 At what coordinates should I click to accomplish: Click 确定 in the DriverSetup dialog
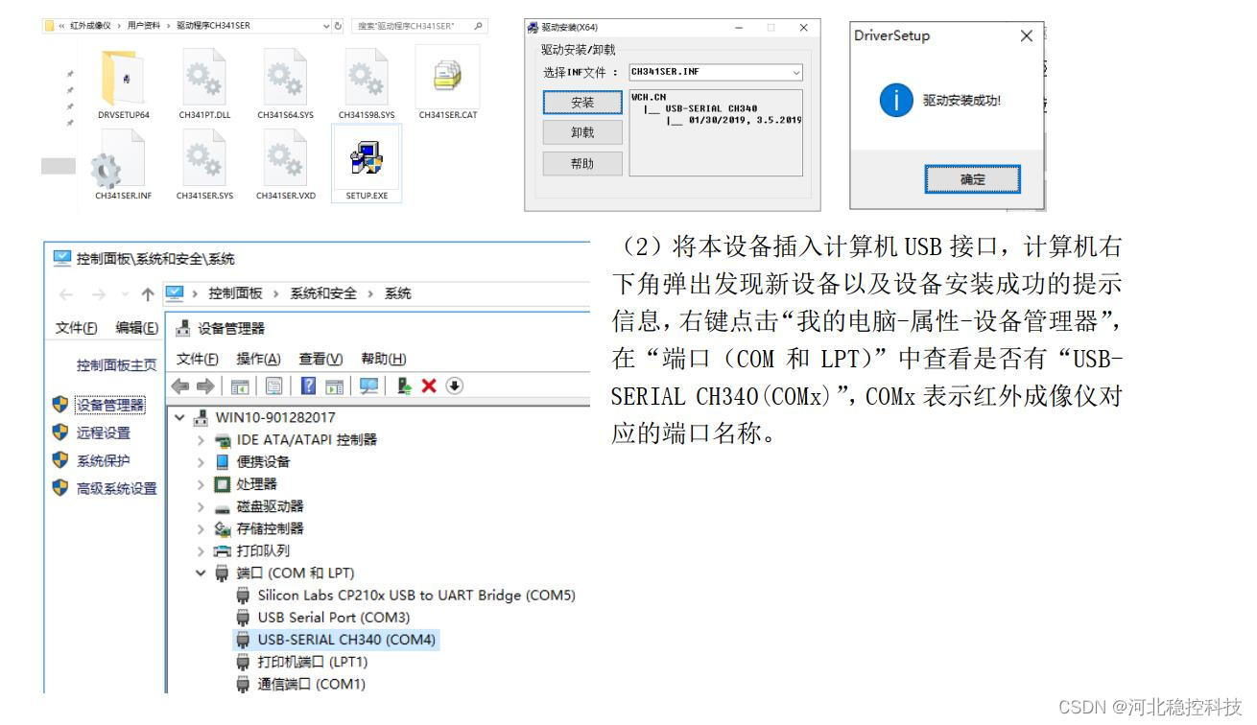[972, 179]
